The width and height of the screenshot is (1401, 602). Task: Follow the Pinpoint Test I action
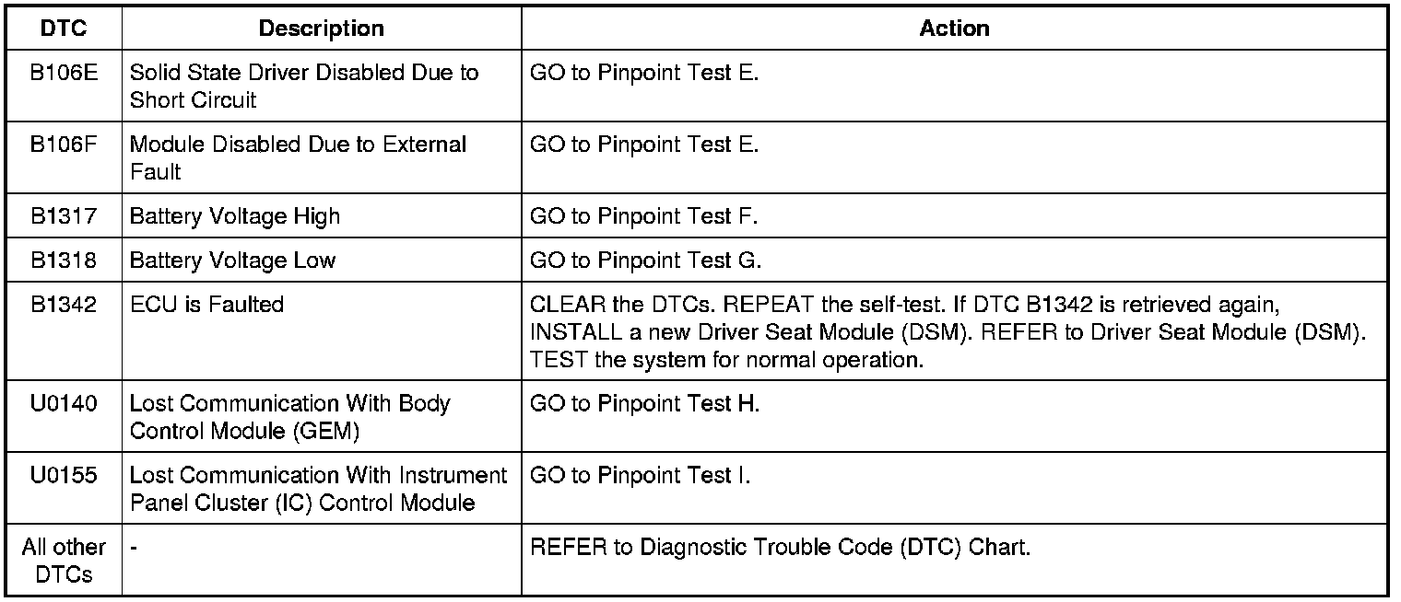[640, 477]
